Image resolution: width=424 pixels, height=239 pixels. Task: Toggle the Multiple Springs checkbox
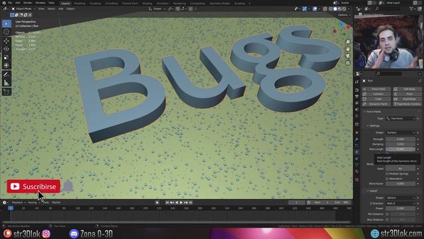point(387,174)
